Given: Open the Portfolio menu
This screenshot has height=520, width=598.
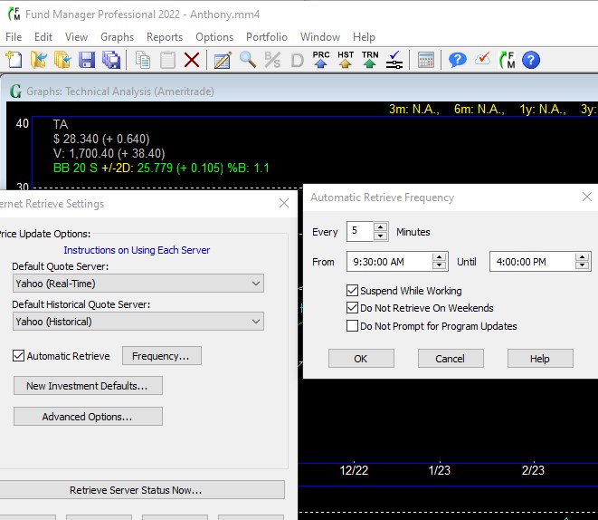Looking at the screenshot, I should point(267,37).
